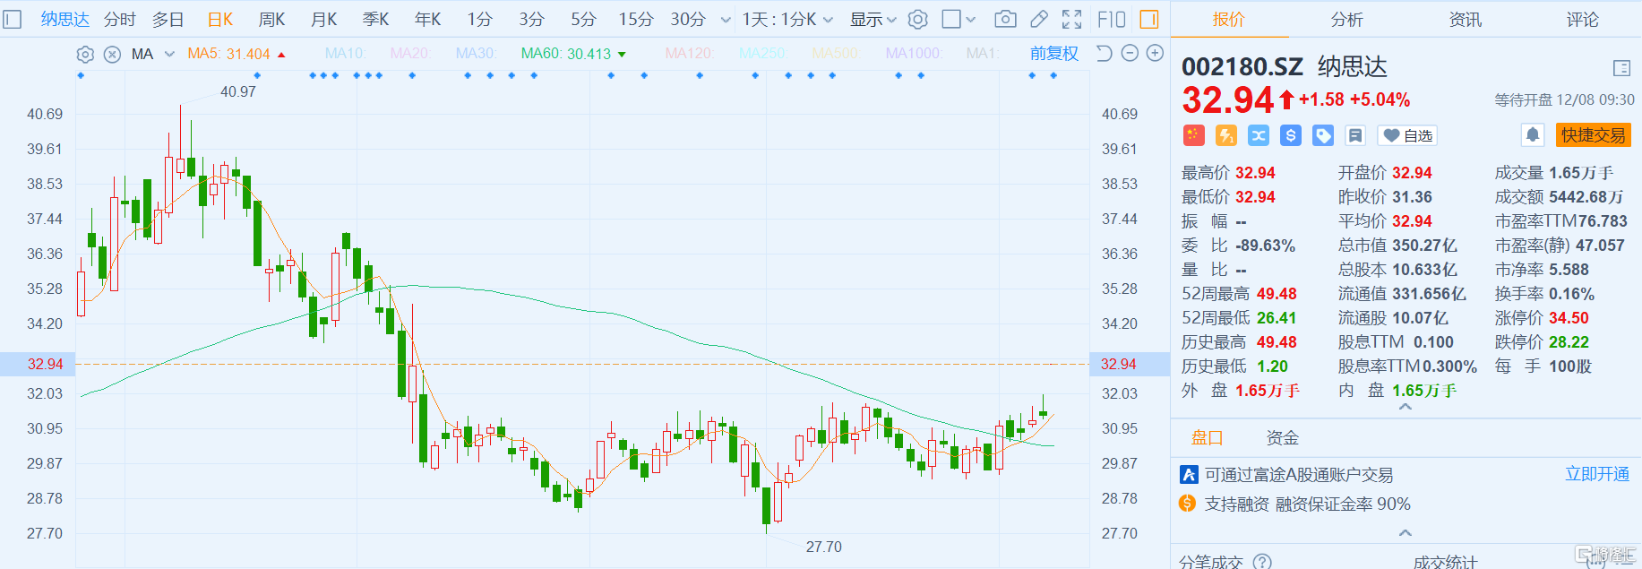Open the 前复权 adjustment dropdown

coord(1054,54)
